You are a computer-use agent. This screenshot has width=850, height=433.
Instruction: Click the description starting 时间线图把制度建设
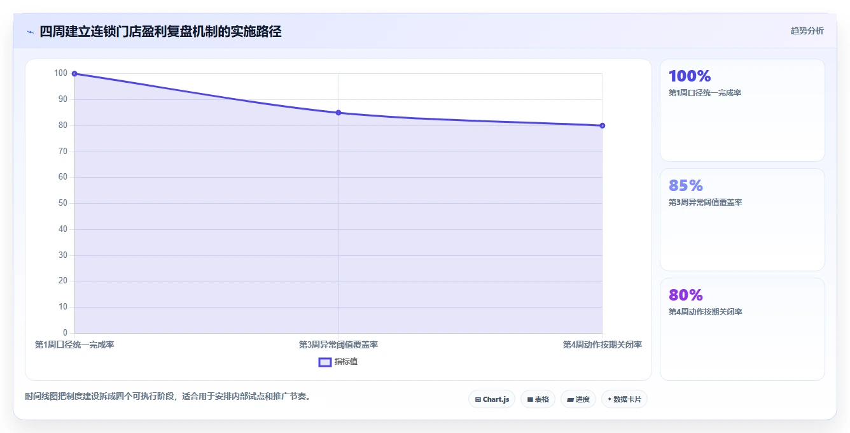[167, 396]
